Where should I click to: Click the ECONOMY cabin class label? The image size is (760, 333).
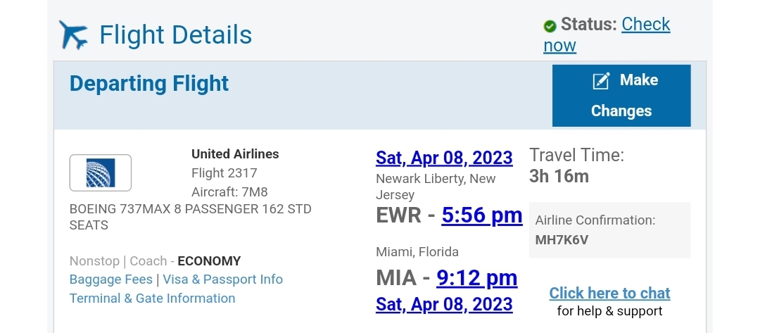[x=209, y=260]
